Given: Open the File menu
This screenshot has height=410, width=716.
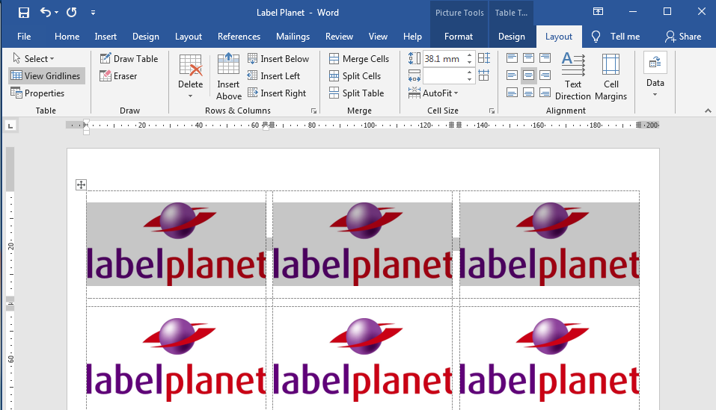Looking at the screenshot, I should 24,37.
